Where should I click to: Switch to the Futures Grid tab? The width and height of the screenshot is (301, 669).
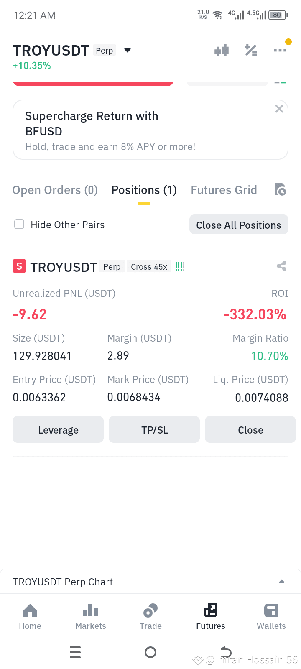tap(224, 190)
